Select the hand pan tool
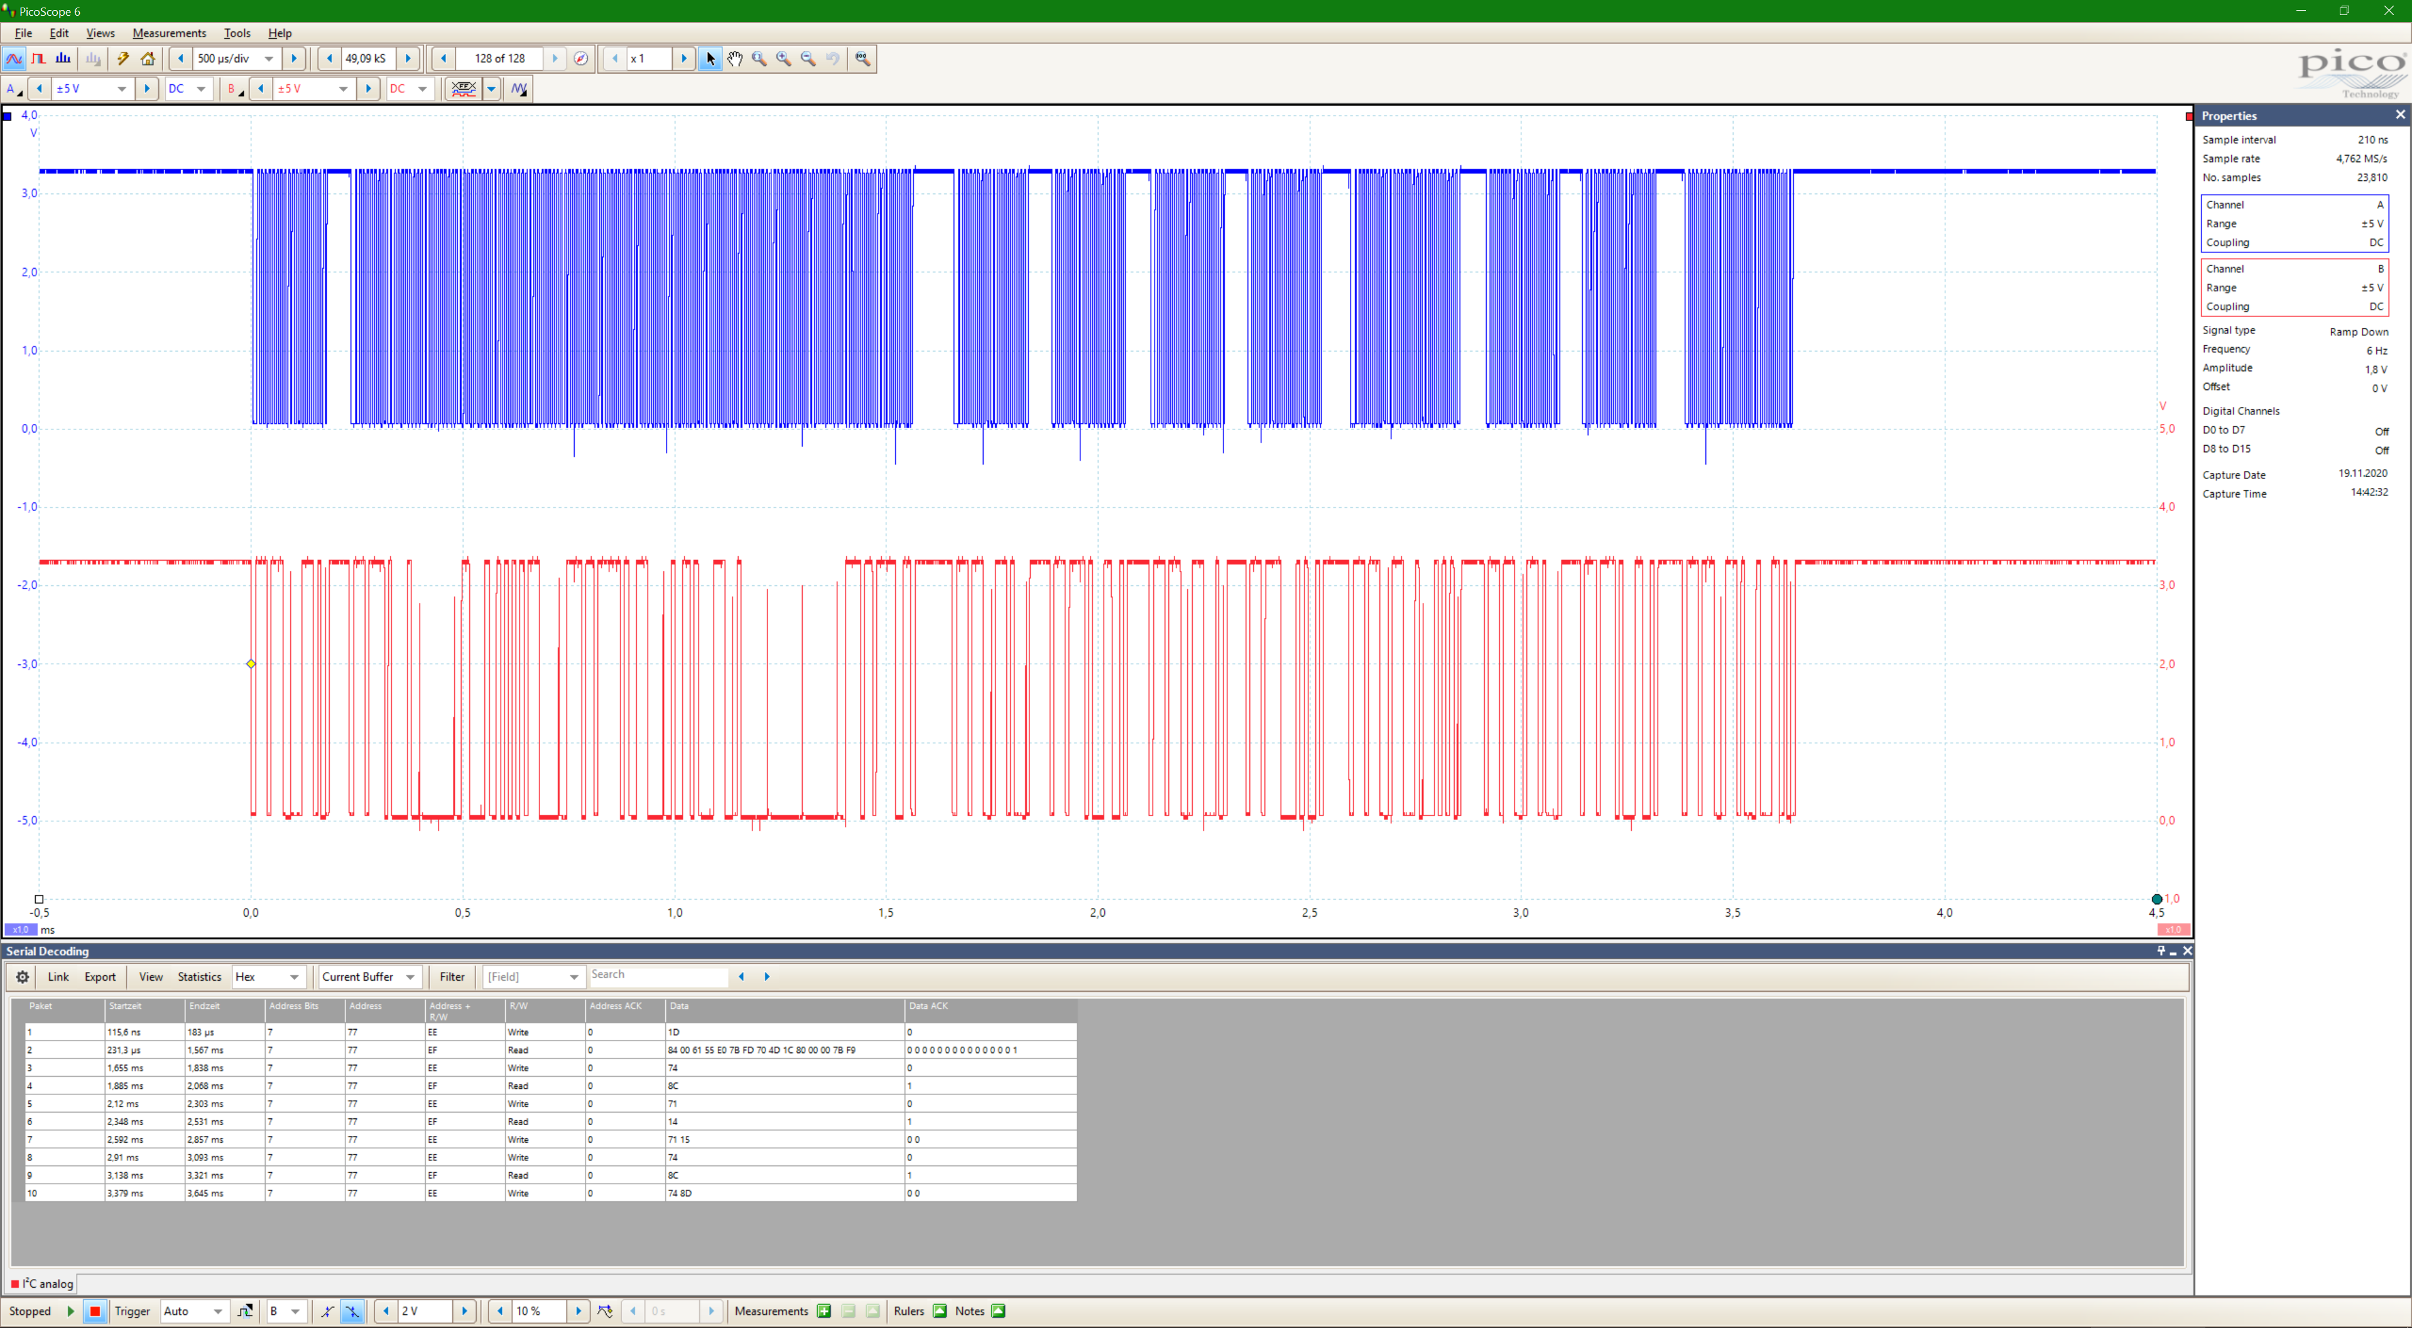 pyautogui.click(x=735, y=58)
